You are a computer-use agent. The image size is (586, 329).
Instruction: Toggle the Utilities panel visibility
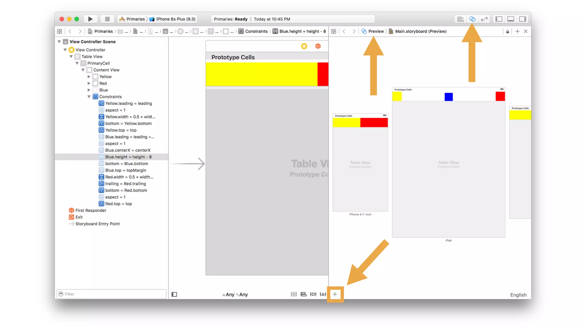tap(523, 19)
